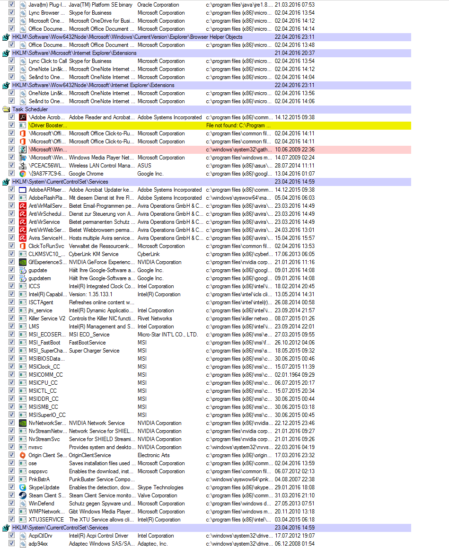This screenshot has width=449, height=548.
Task: Click the Google Chrome task icon
Action: (x=23, y=174)
